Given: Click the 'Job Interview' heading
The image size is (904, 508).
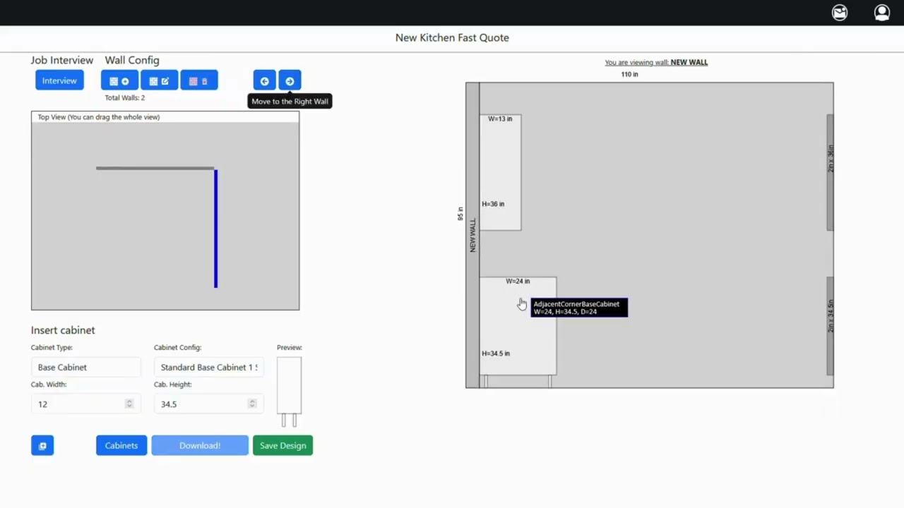Looking at the screenshot, I should pyautogui.click(x=62, y=61).
